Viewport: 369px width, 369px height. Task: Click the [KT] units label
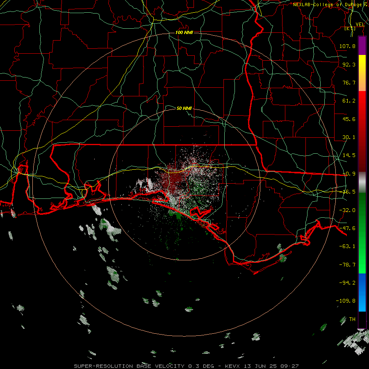[350, 28]
